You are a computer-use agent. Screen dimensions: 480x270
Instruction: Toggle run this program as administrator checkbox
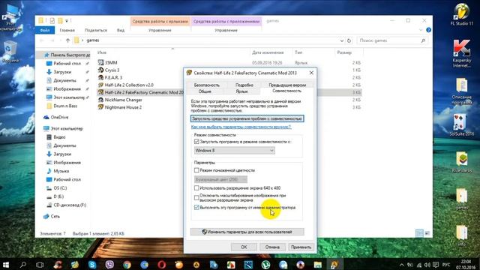(x=196, y=208)
